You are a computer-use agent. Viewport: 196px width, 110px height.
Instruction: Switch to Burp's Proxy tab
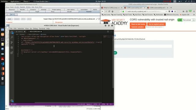coord(53,12)
